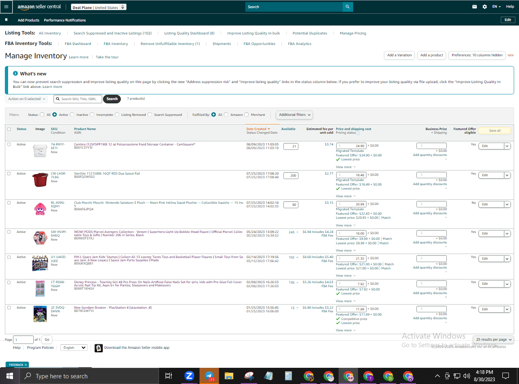Open the pink squid plush image
This screenshot has width=519, height=384.
[x=40, y=209]
